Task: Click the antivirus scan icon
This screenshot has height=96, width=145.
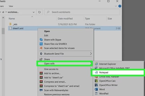Action: pyautogui.click(x=41, y=48)
